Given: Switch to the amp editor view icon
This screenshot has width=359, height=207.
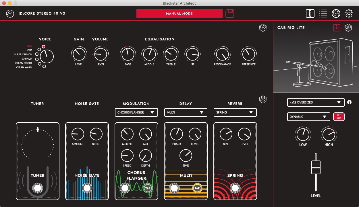Looking at the screenshot, I should (310, 13).
